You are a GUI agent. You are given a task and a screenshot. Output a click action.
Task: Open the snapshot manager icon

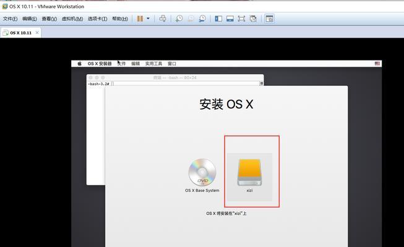[x=202, y=19]
